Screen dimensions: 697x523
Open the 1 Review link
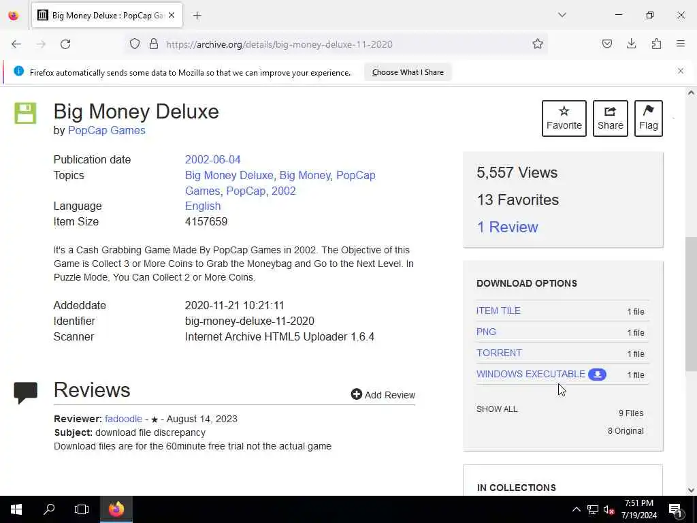click(x=507, y=227)
